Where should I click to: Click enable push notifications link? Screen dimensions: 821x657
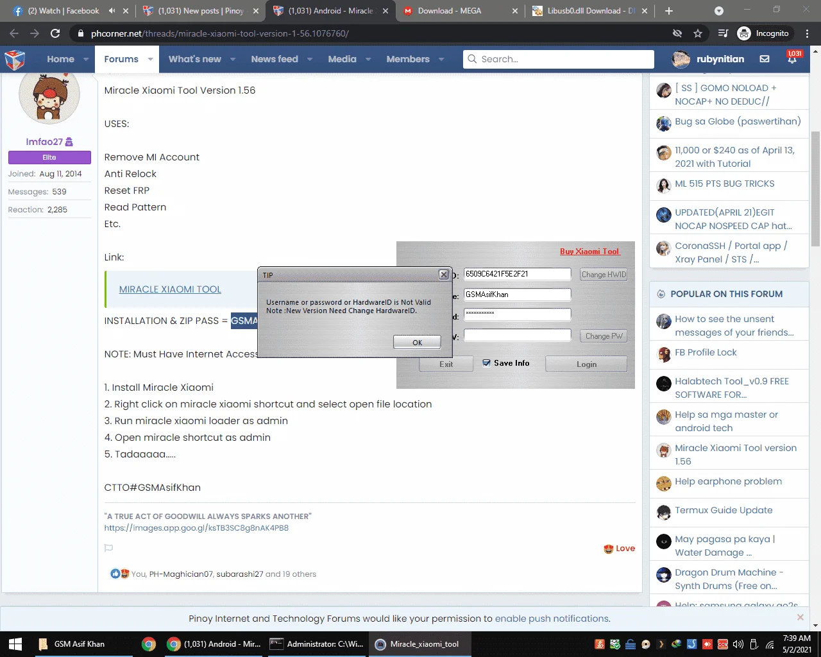pos(552,619)
